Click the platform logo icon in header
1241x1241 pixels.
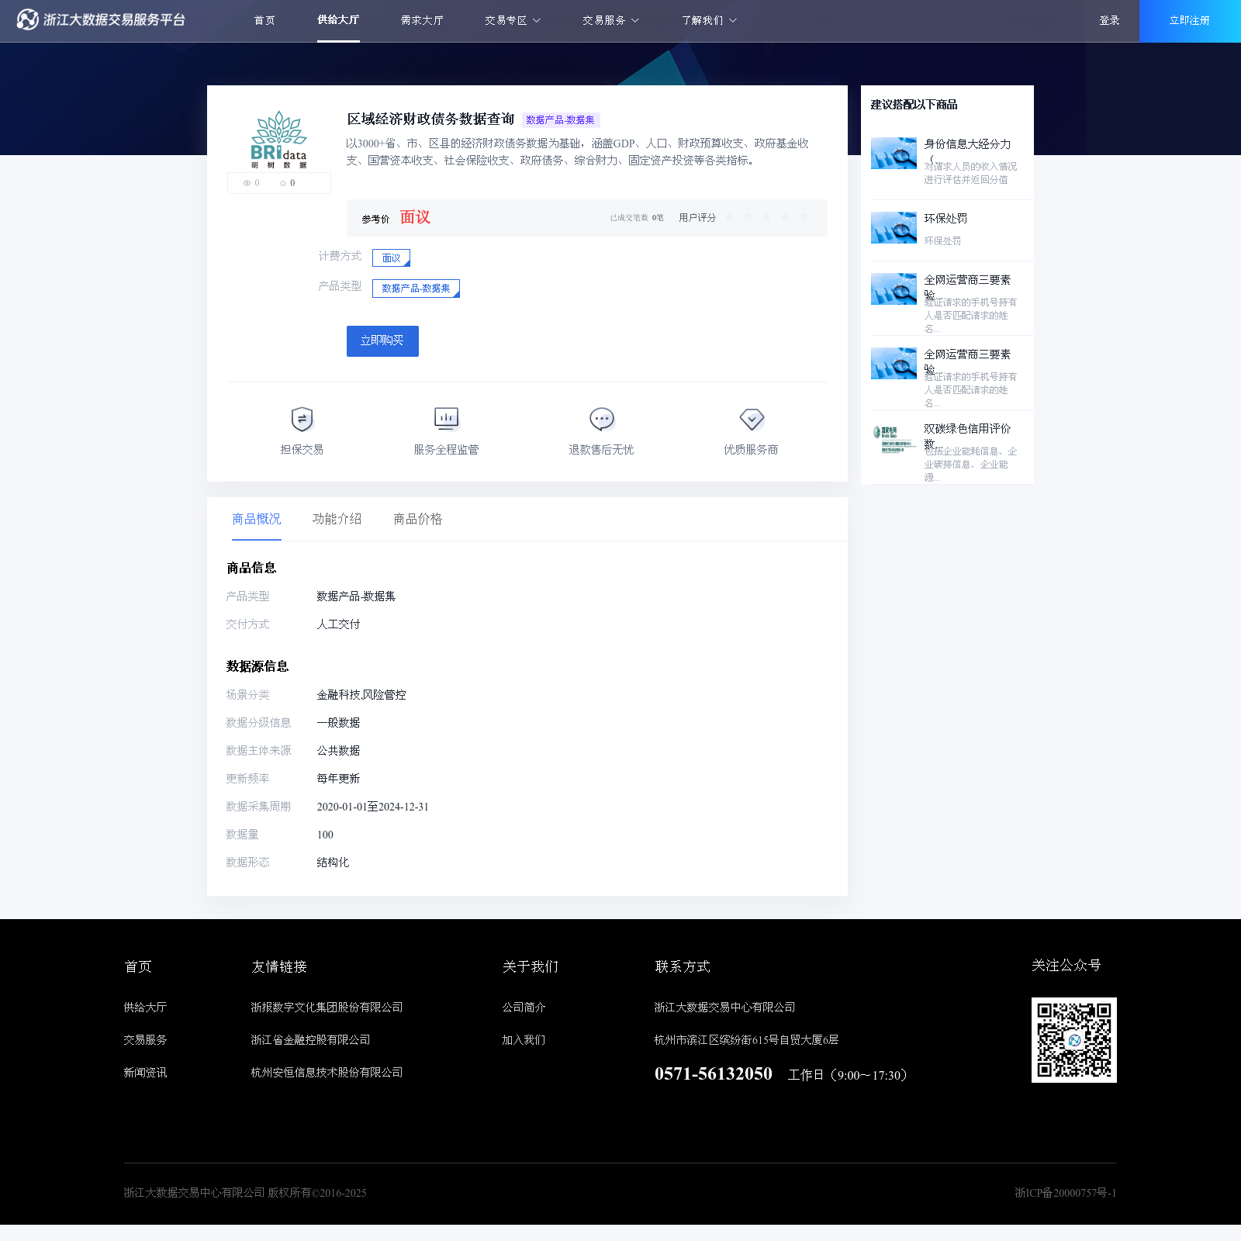point(28,20)
